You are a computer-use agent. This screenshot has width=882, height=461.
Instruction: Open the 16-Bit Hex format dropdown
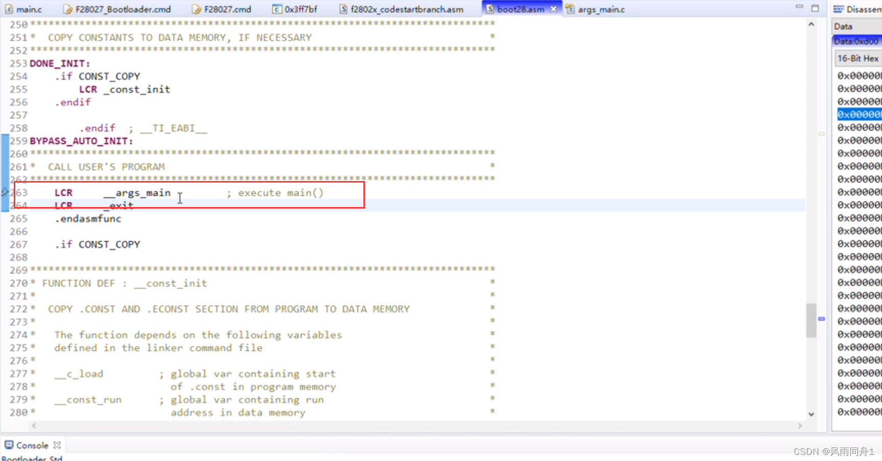(859, 58)
